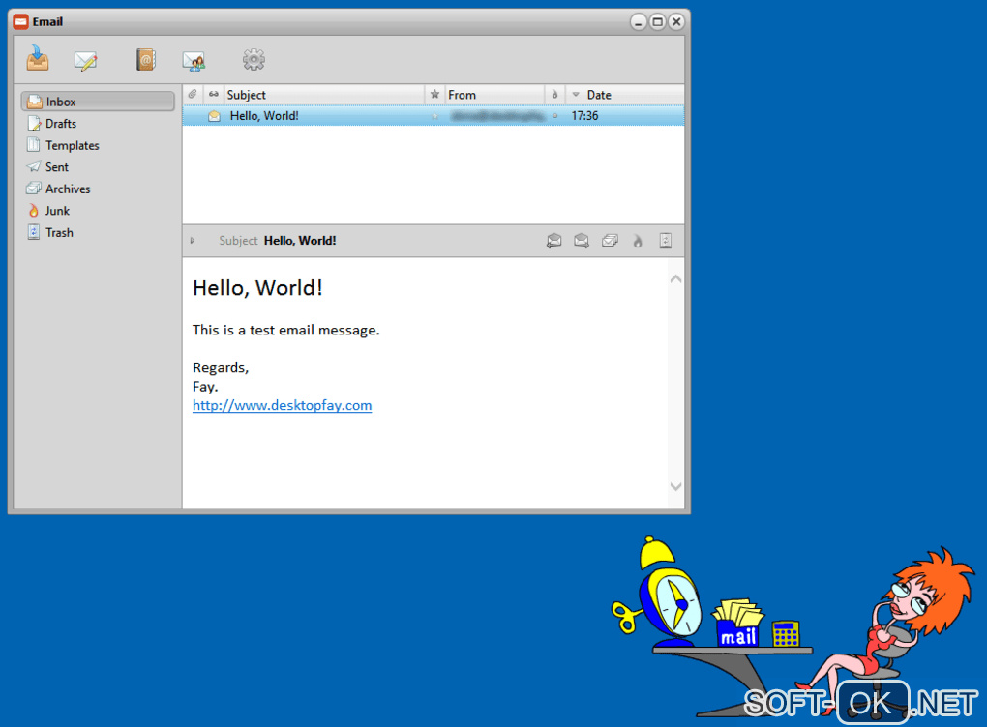Click the mail box desktop widget

pos(737,623)
